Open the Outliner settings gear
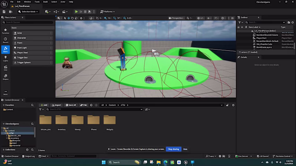Screen dimensions: 296x166 292,22
